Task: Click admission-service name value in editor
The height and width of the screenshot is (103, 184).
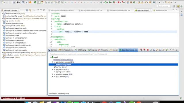Action: click(73, 24)
